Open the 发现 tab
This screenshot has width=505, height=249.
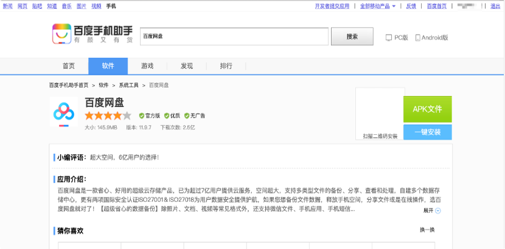coord(187,66)
